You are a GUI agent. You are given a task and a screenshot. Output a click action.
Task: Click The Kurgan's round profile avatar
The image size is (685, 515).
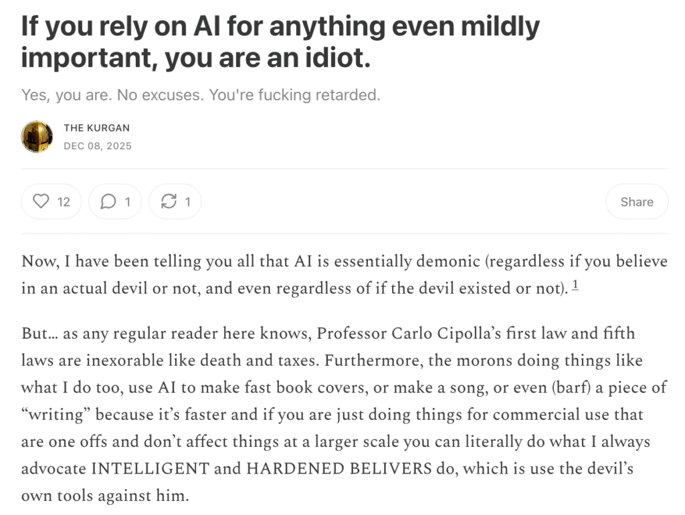coord(37,136)
